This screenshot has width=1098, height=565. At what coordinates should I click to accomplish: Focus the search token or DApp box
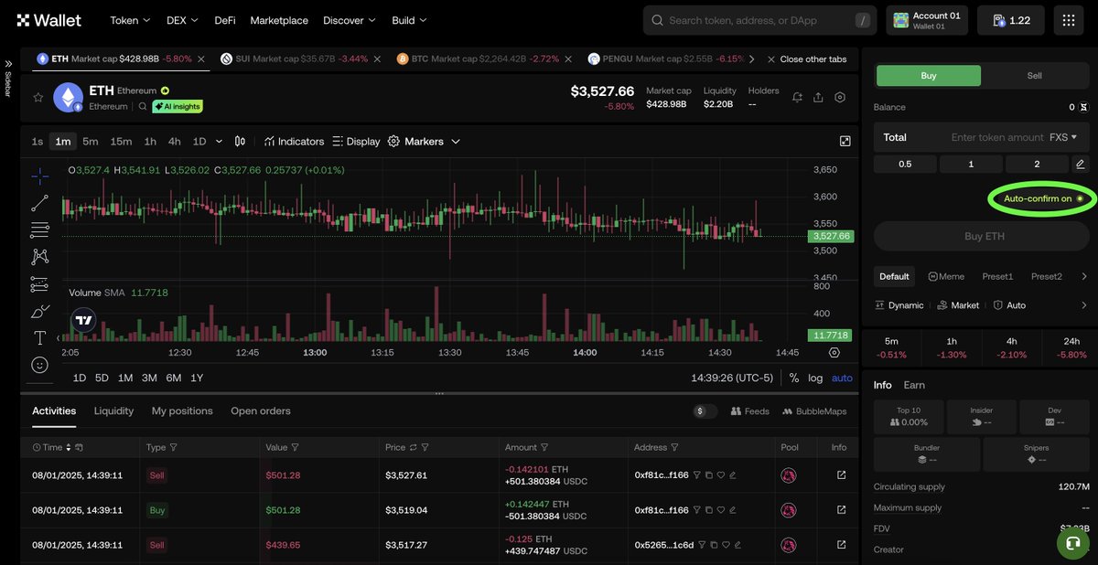[x=760, y=20]
